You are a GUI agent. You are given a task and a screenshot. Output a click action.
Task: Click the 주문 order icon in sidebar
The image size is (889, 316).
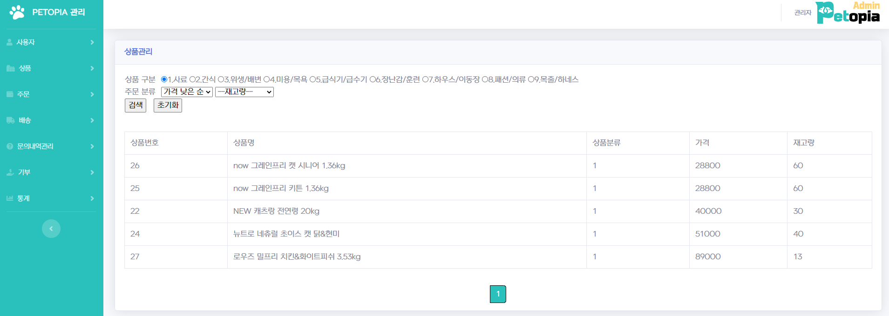[10, 94]
